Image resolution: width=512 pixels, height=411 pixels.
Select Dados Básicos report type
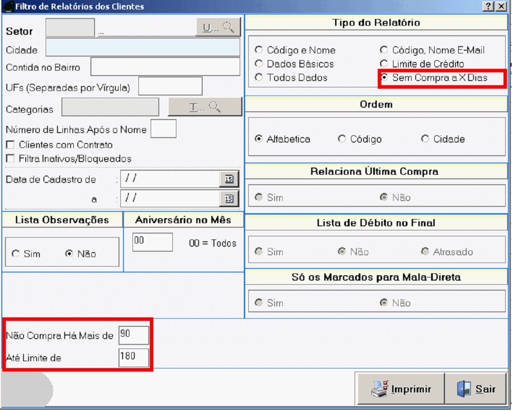pos(259,64)
